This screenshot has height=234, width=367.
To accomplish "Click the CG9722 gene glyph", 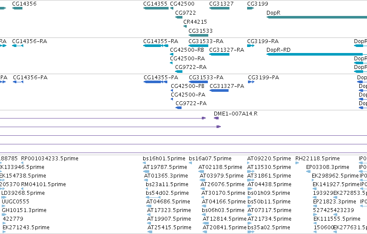I will tap(179, 17).
